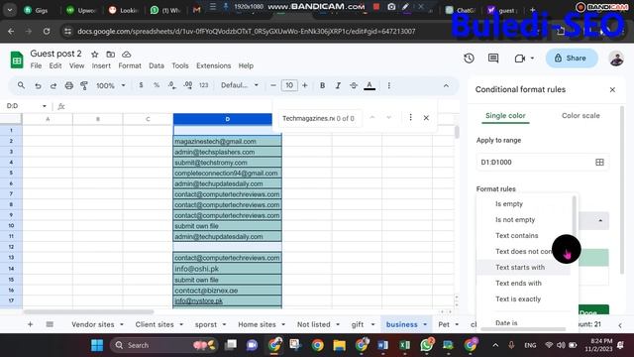Open the Google account avatar

(x=616, y=59)
